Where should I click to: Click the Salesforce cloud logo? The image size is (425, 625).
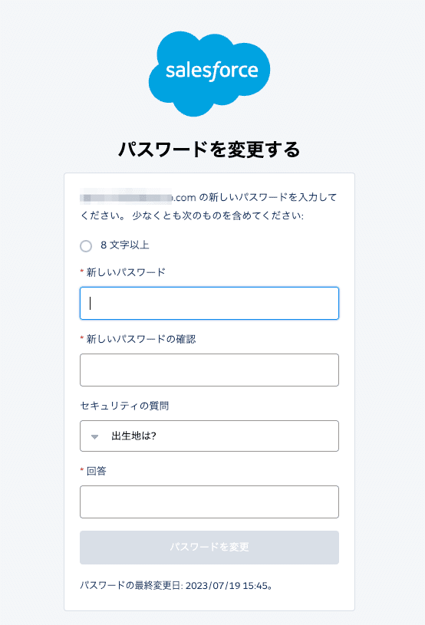click(x=209, y=74)
